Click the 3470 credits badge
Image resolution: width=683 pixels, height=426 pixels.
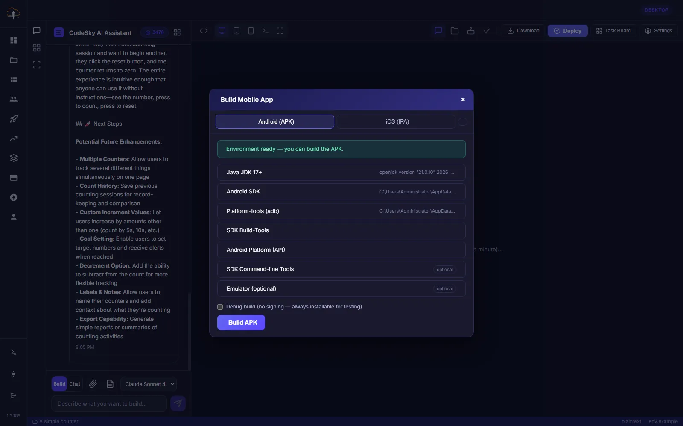coord(155,32)
